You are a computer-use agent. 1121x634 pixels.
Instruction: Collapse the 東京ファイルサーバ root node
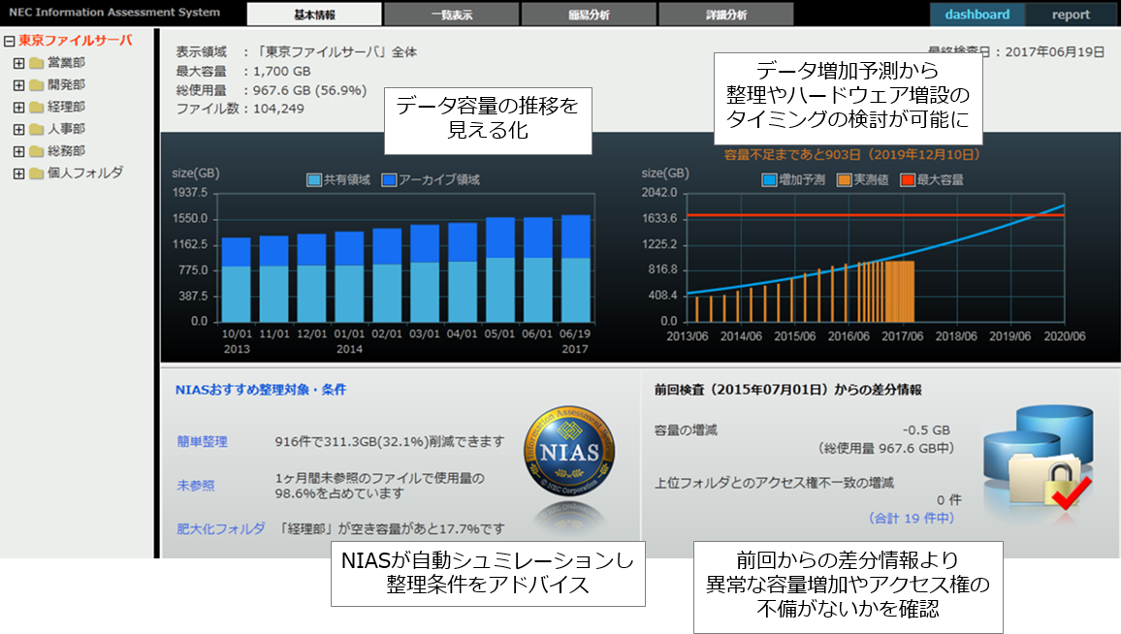[10, 41]
